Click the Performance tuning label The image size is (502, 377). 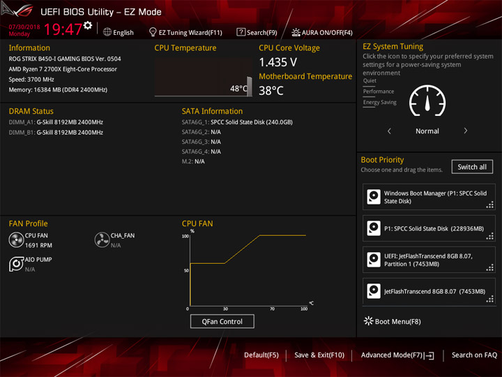click(379, 91)
